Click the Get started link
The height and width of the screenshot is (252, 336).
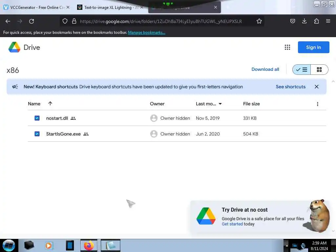[232, 224]
